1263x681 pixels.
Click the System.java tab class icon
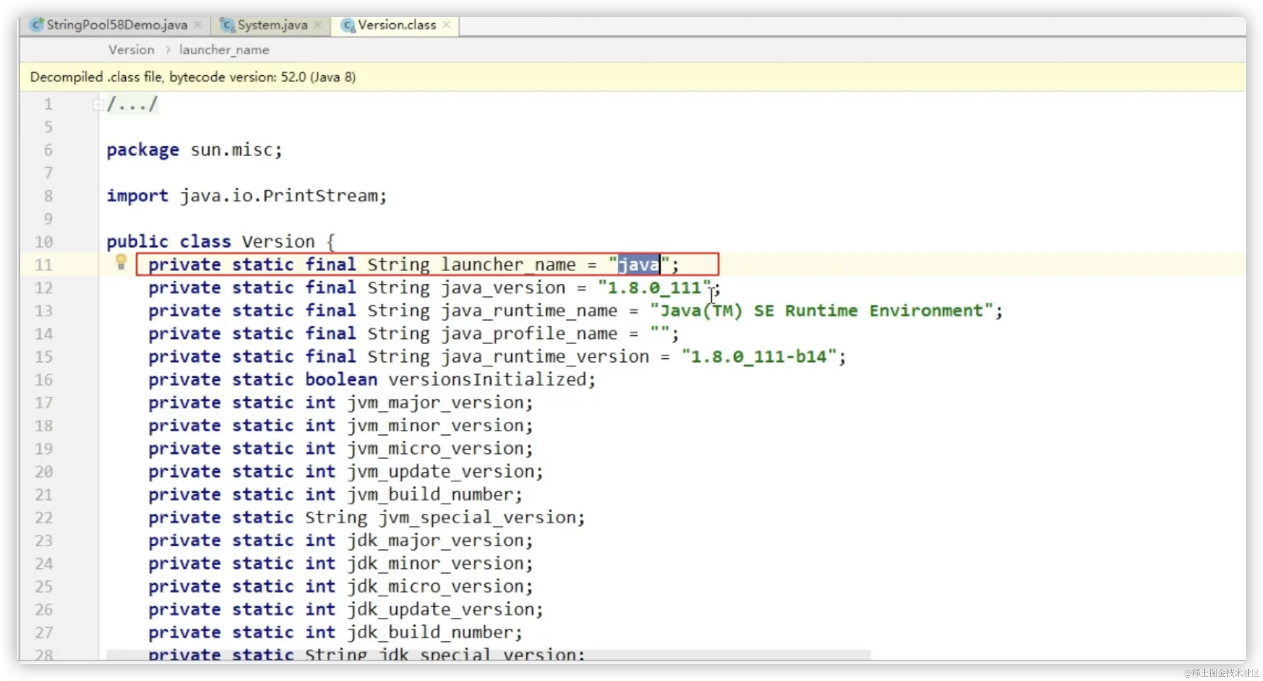(x=226, y=25)
